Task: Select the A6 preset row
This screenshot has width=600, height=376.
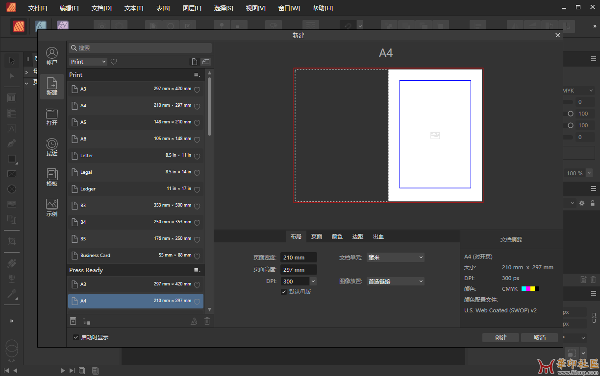Action: click(136, 139)
